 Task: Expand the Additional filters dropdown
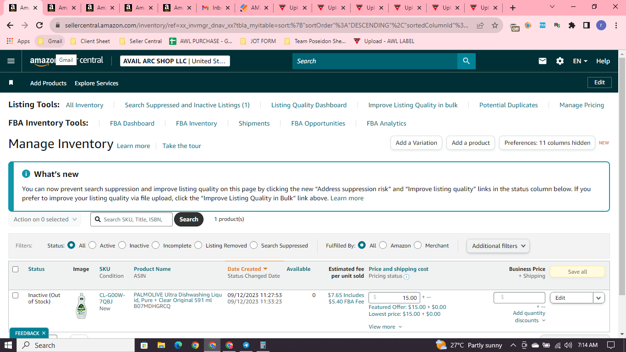click(498, 246)
